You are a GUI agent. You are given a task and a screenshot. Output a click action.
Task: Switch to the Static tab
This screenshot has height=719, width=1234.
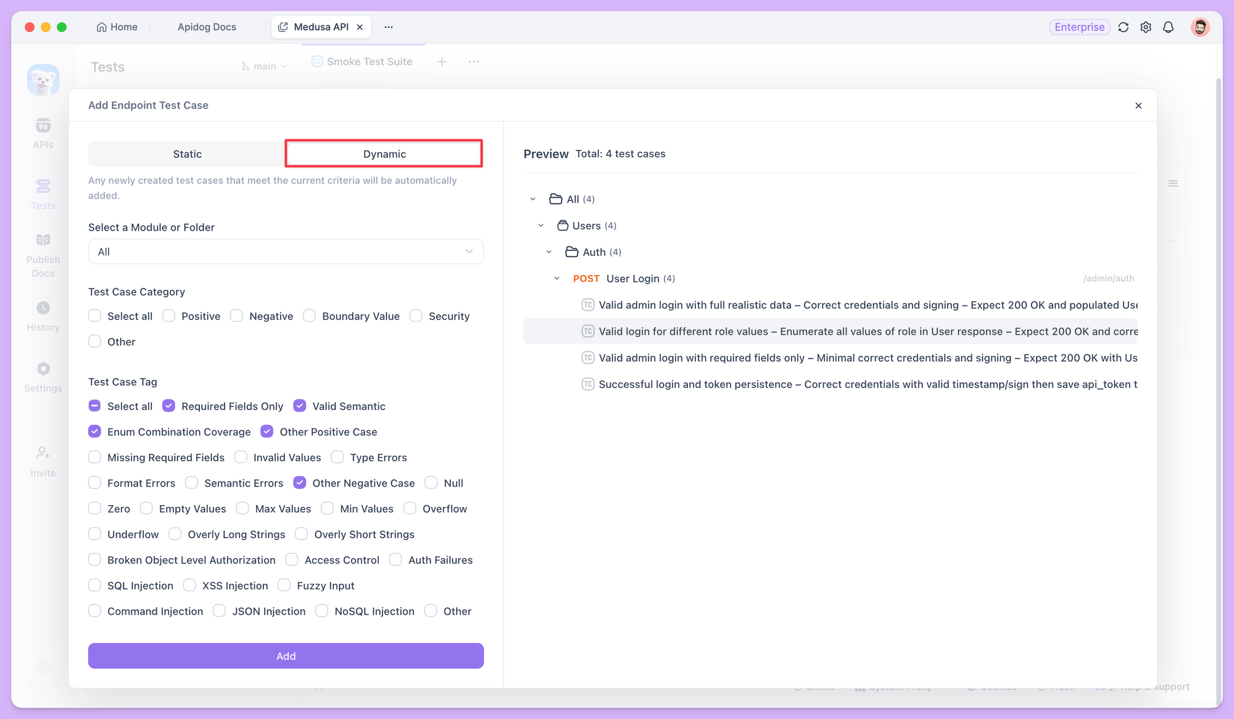[x=187, y=154]
